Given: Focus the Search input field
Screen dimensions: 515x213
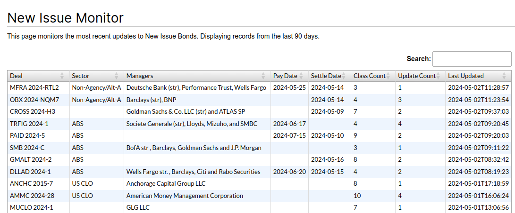Looking at the screenshot, I should point(472,59).
